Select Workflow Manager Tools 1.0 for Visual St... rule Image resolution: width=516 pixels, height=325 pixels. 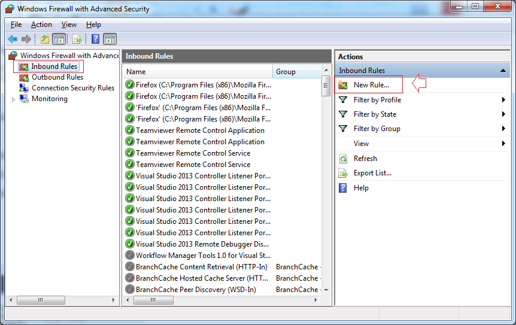203,255
